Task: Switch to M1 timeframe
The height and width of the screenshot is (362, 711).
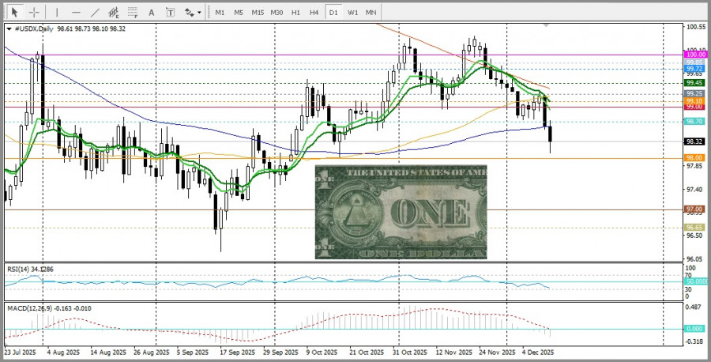Action: tap(220, 12)
